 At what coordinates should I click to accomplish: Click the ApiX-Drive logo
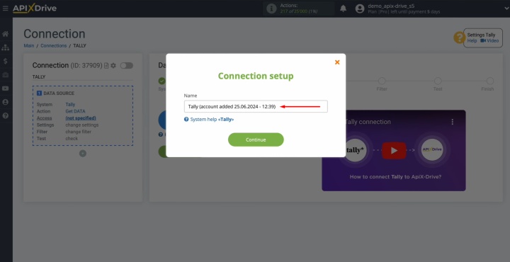35,8
